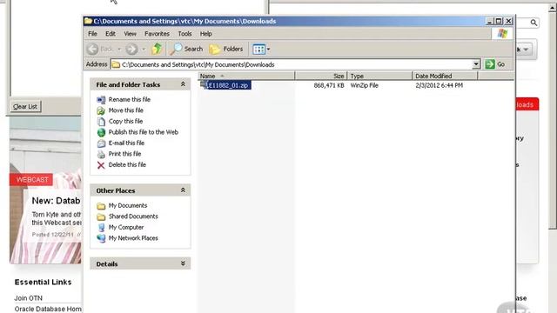This screenshot has width=557, height=313.
Task: Click Publish this file to the Web link
Action: coord(143,132)
